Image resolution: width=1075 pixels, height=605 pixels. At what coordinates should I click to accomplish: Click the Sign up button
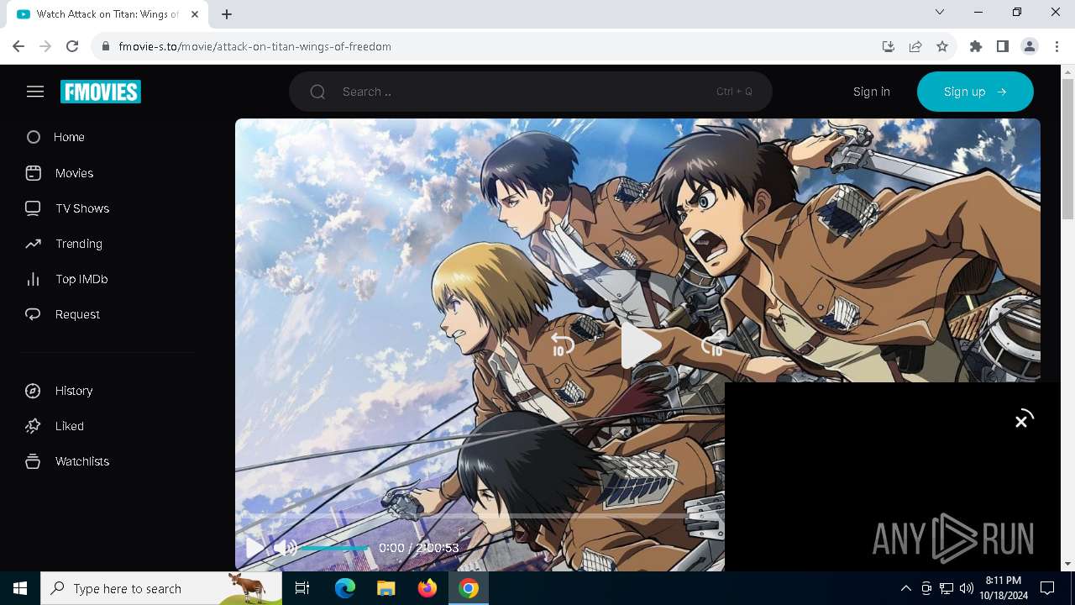[975, 92]
